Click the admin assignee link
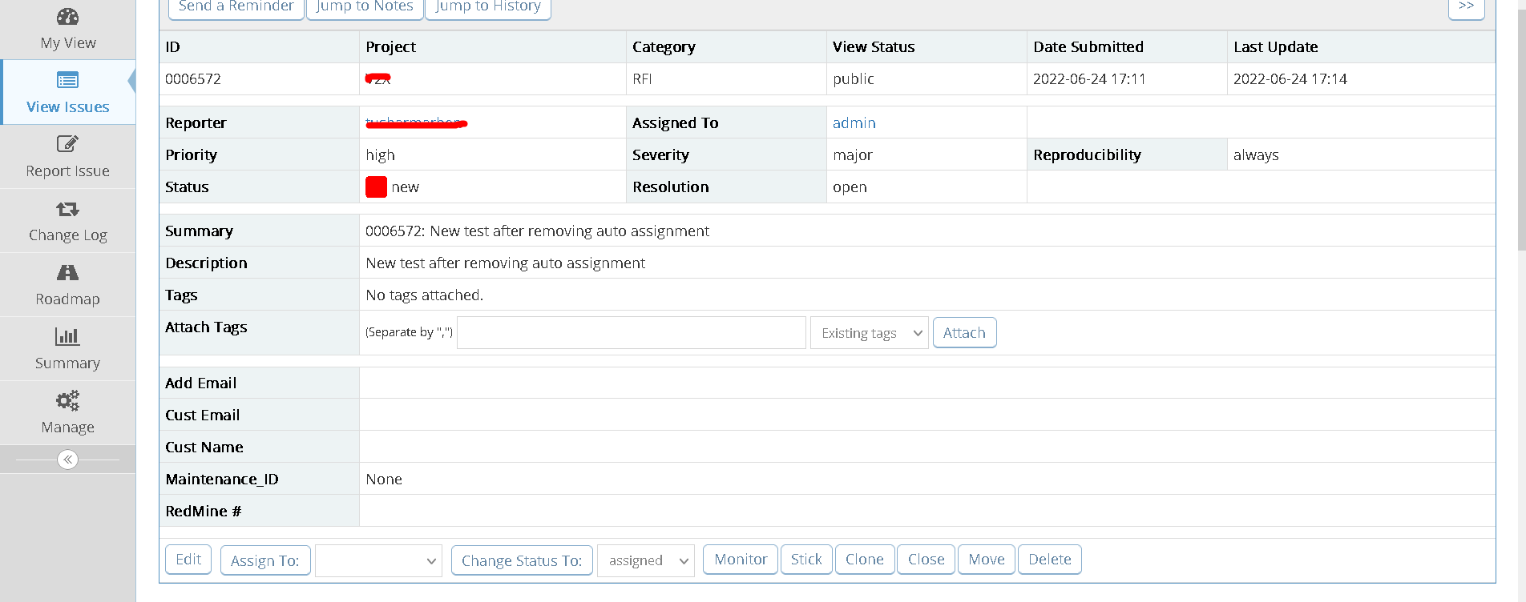This screenshot has width=1526, height=602. [854, 123]
